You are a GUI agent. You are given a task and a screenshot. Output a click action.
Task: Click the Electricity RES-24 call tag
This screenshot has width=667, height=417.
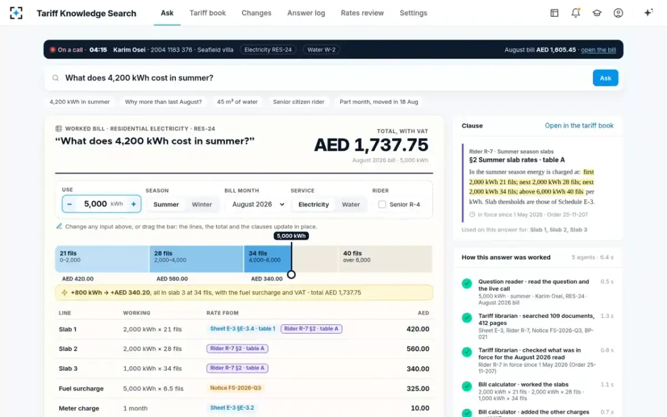(x=268, y=49)
